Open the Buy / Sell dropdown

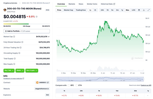9,71
